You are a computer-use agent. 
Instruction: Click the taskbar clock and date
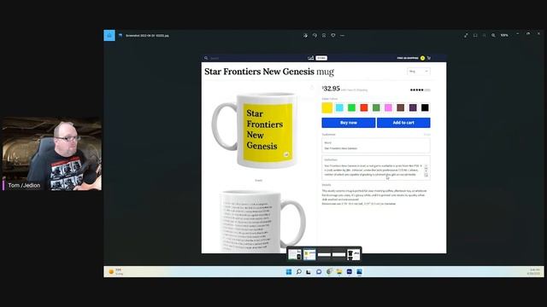[534, 272]
